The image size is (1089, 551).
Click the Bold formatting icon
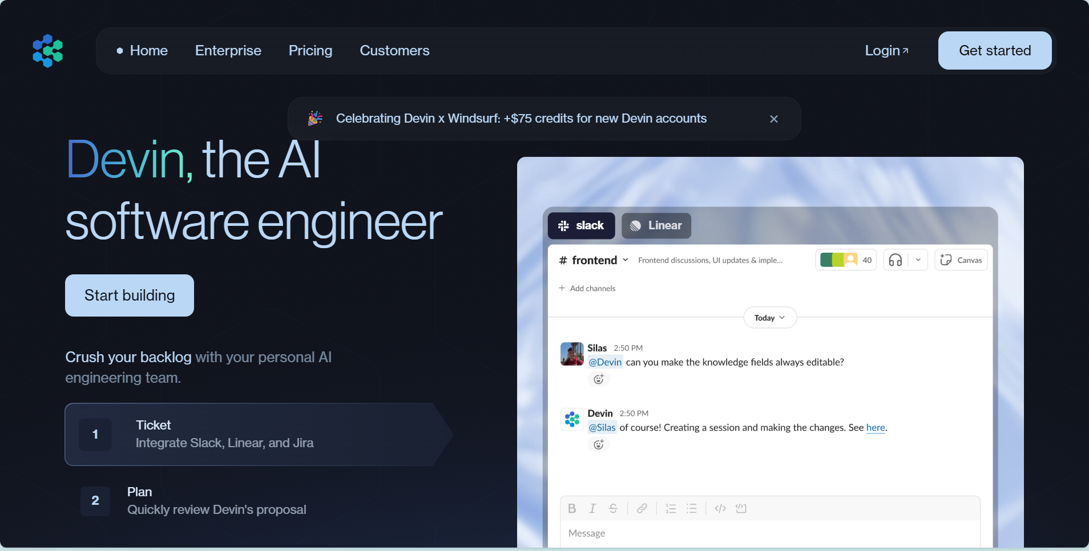click(x=572, y=508)
